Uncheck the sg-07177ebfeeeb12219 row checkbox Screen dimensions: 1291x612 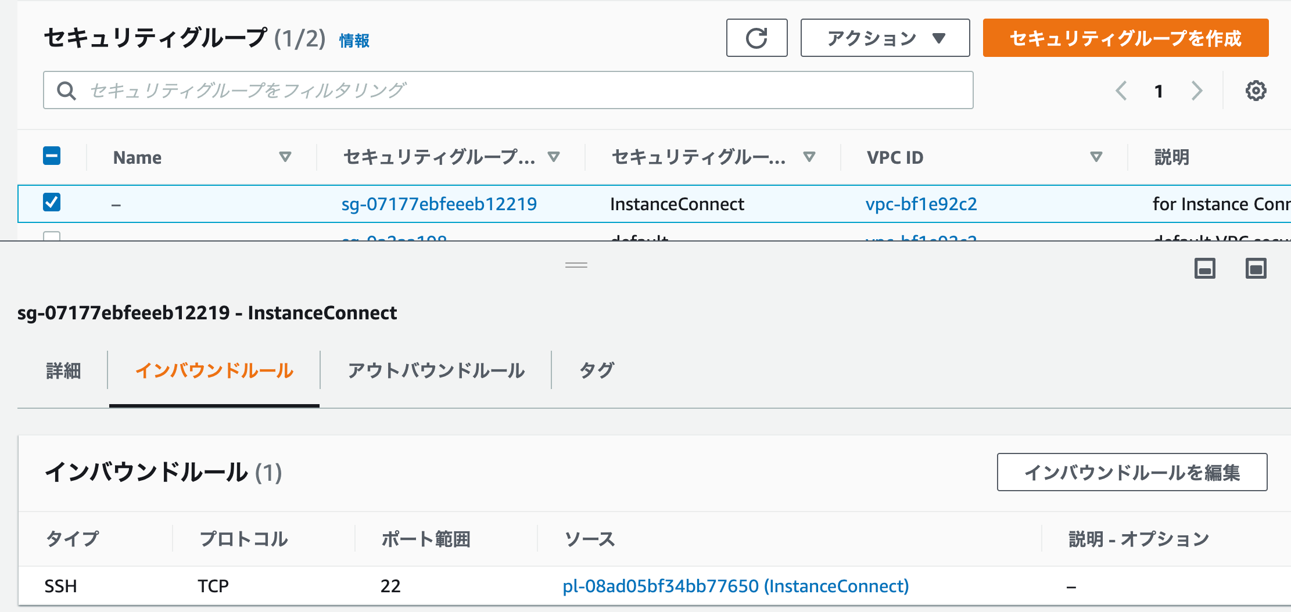point(52,202)
